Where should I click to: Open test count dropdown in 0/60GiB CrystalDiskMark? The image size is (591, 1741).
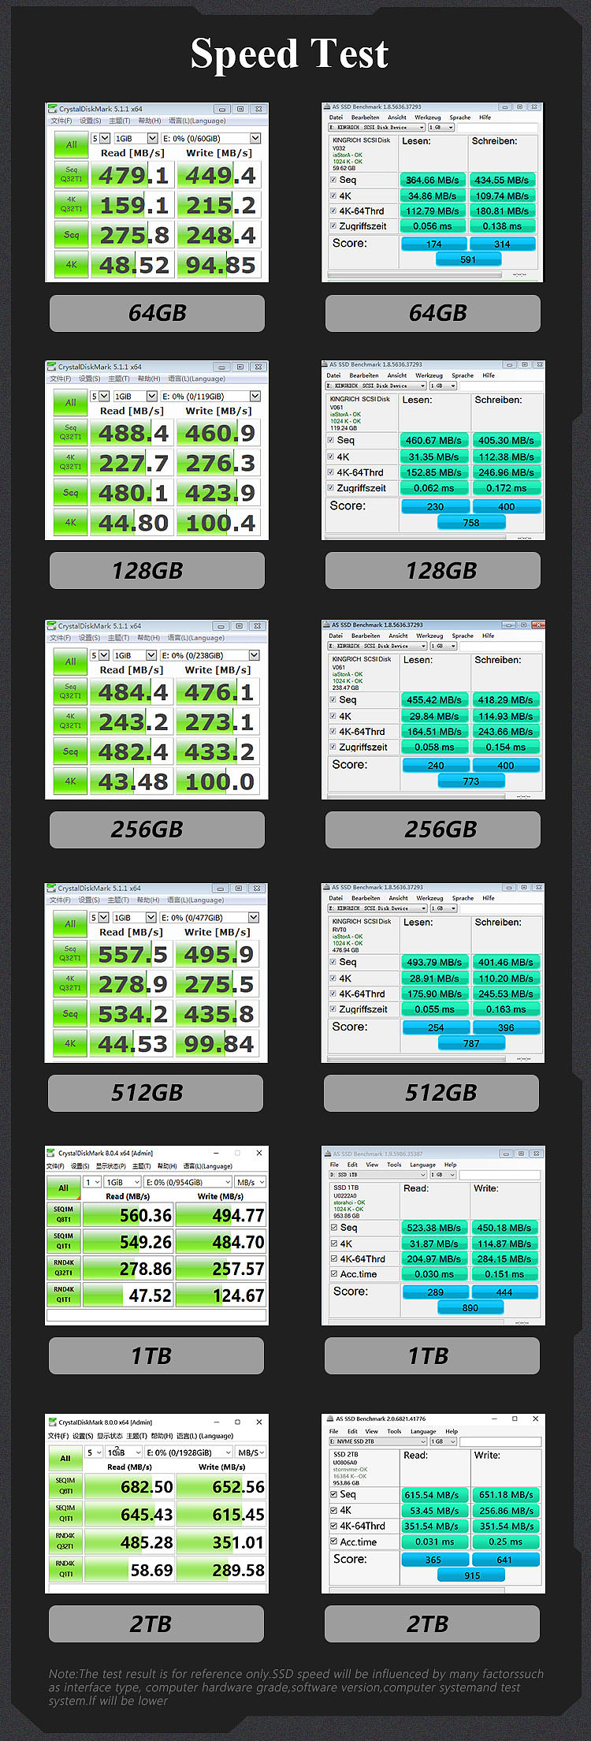coord(99,138)
